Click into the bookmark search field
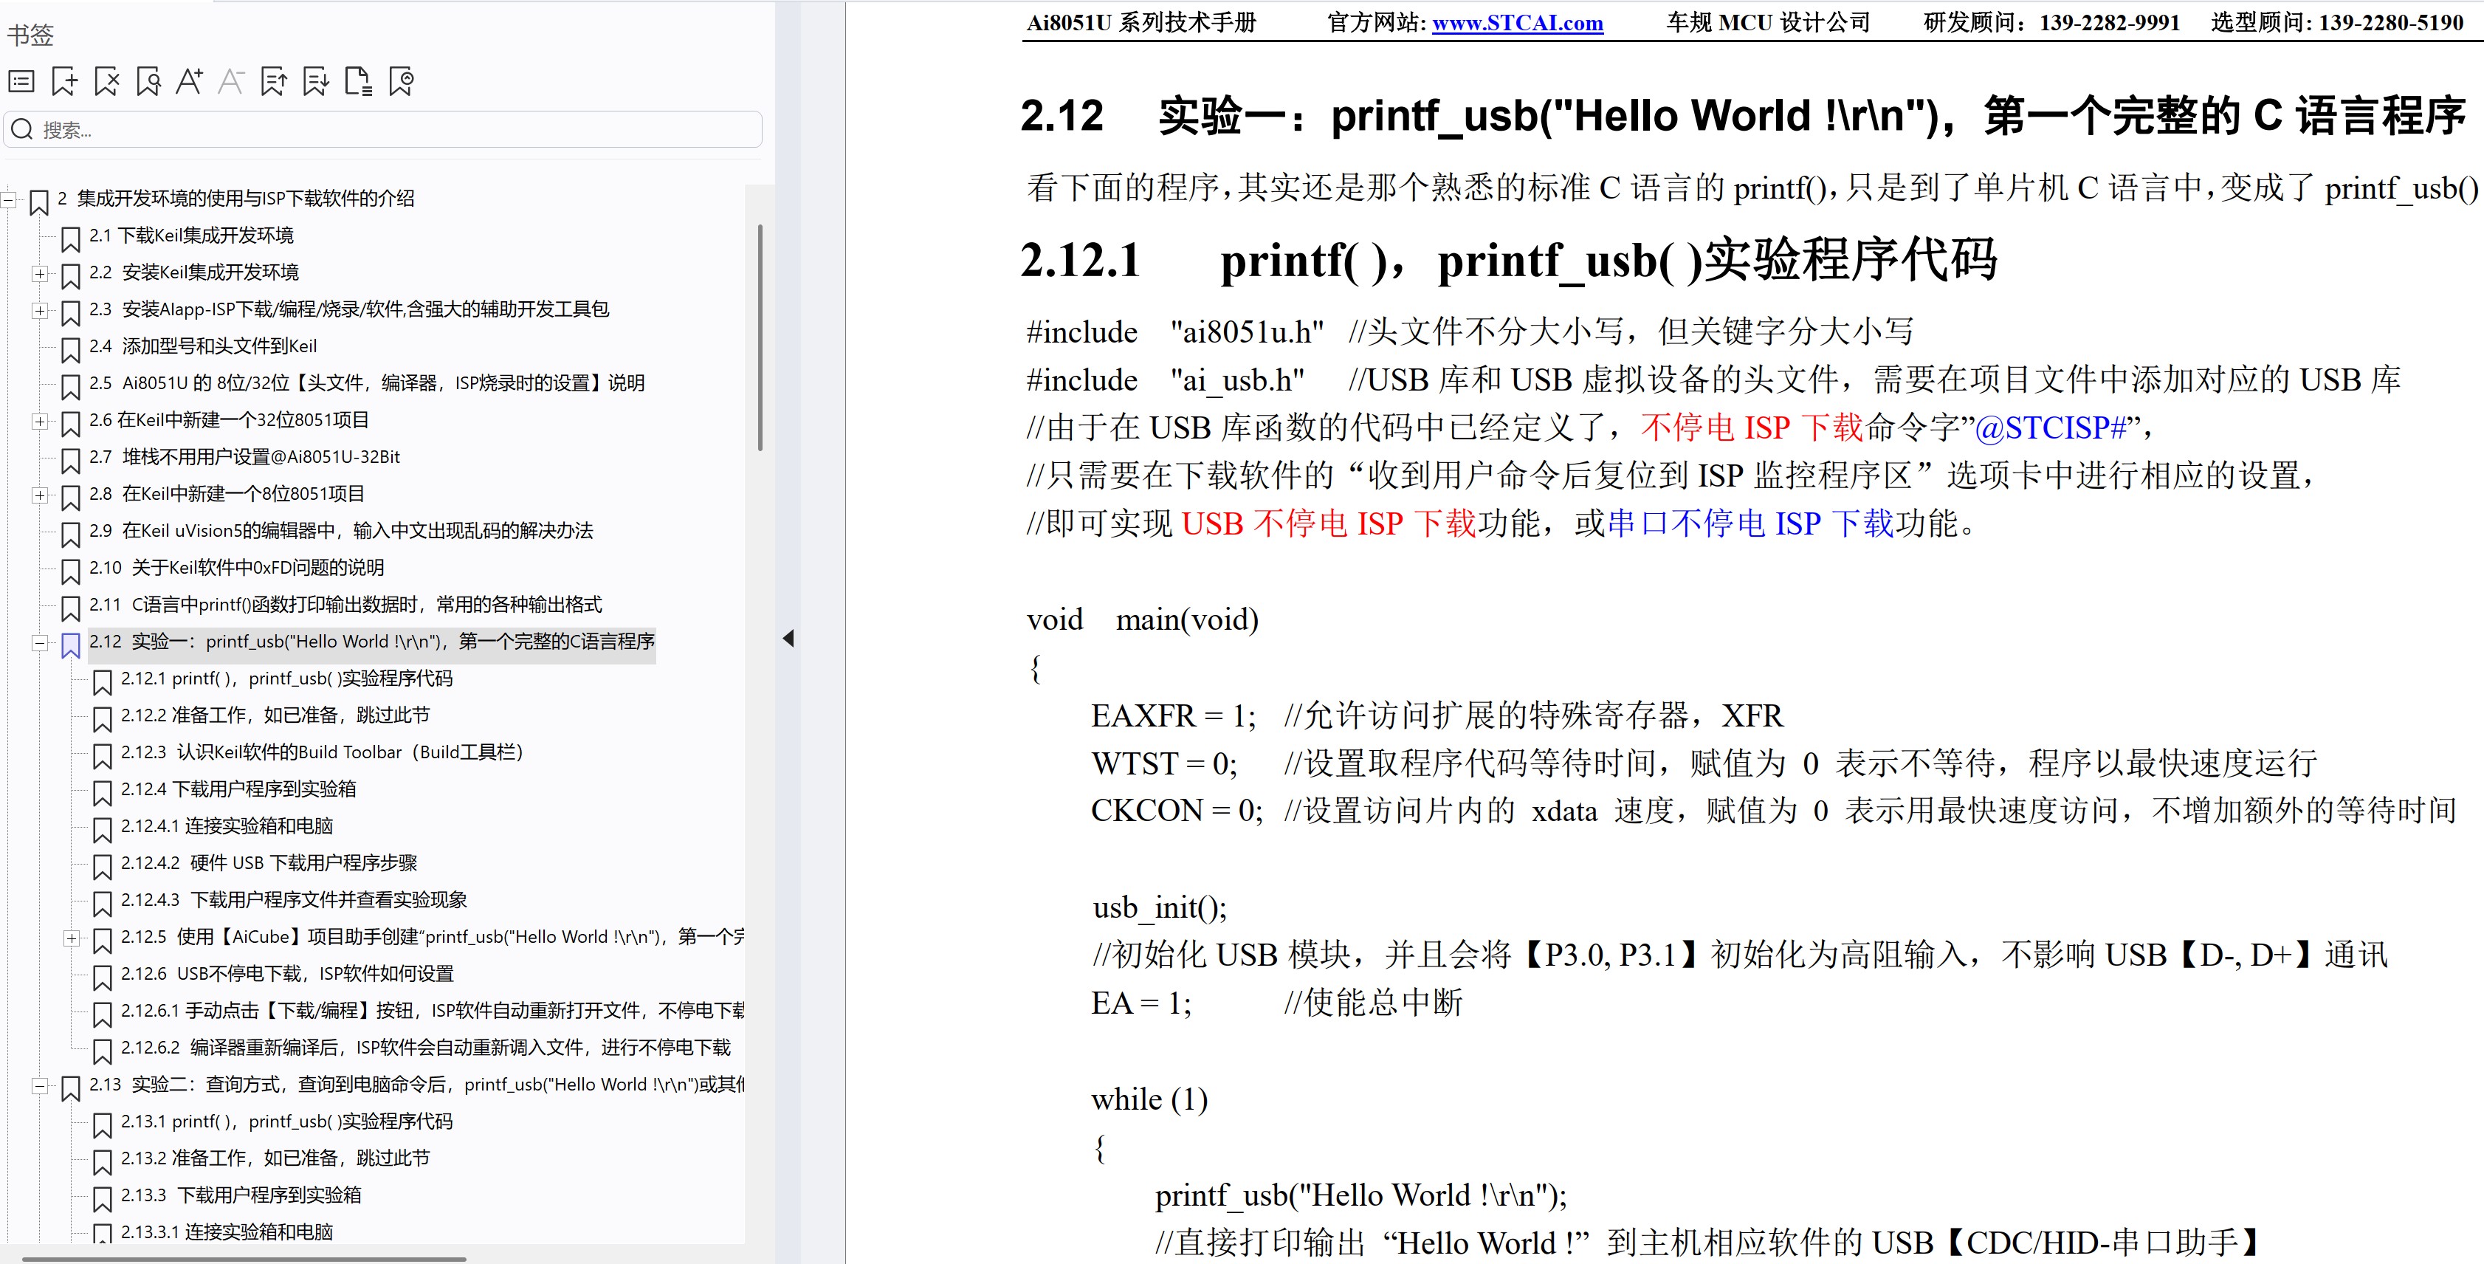This screenshot has width=2484, height=1264. coord(383,129)
